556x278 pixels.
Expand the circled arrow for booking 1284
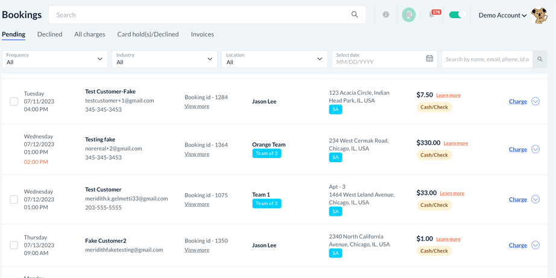tap(535, 101)
